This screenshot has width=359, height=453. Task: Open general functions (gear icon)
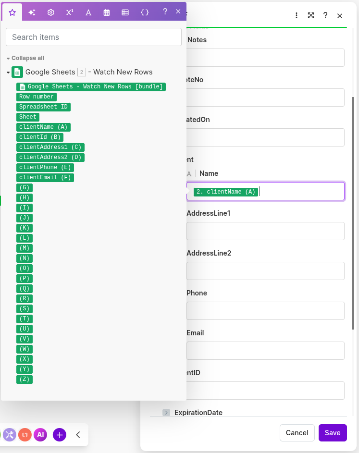pos(50,12)
